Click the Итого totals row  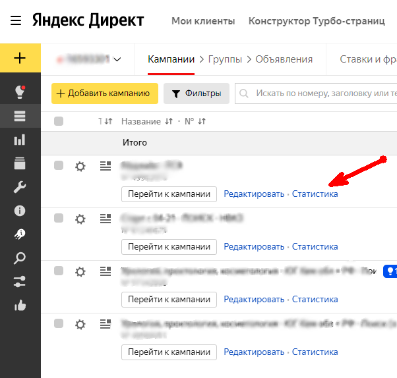pos(219,143)
